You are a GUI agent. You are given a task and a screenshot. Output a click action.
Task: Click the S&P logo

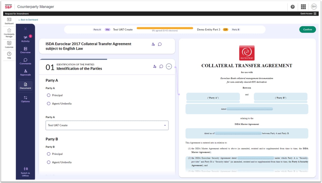pyautogui.click(x=9, y=7)
